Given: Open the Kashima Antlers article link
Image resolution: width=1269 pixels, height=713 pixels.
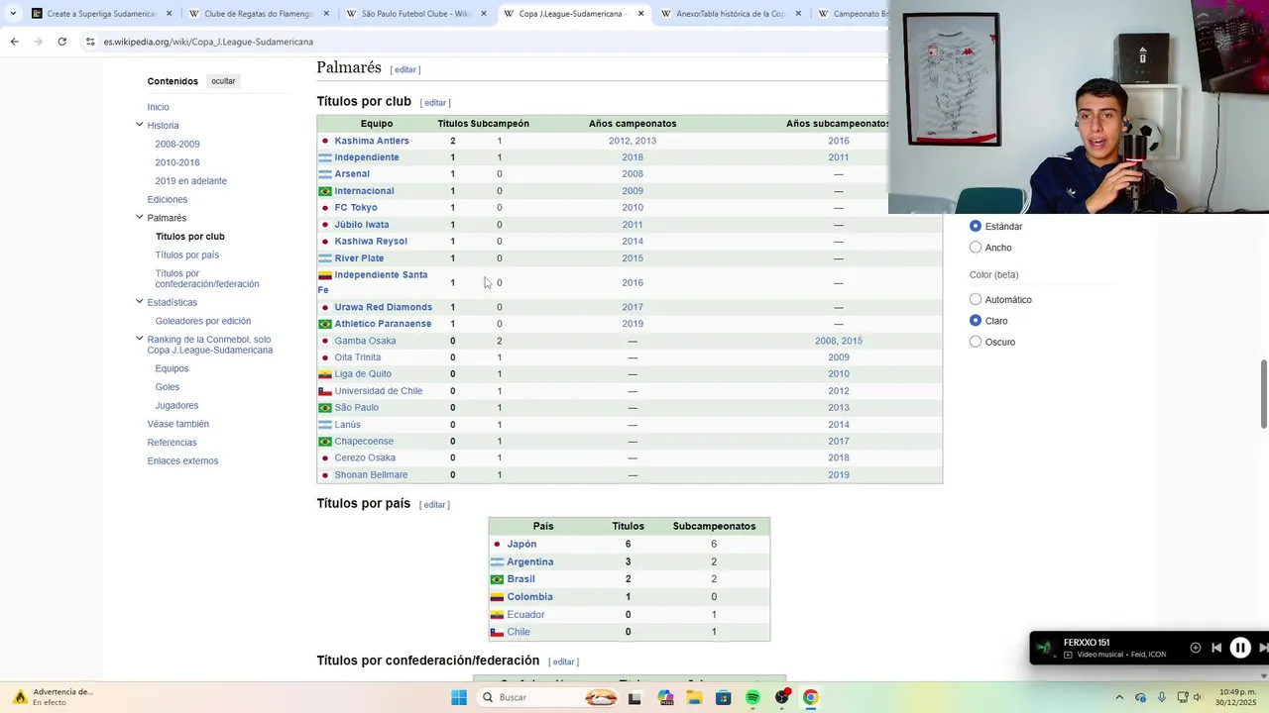Looking at the screenshot, I should [372, 141].
